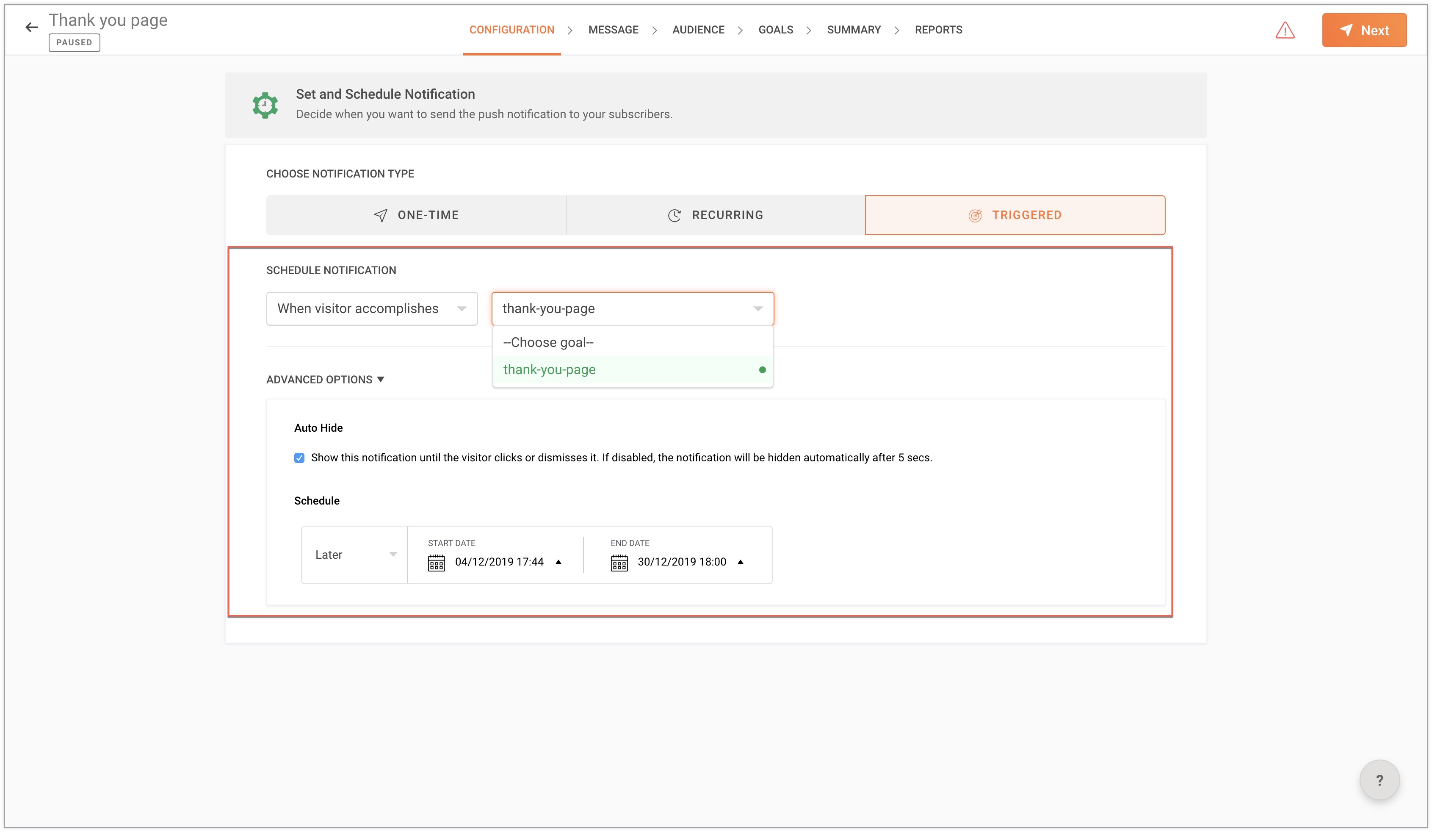Select the Triggered notification type
Viewport: 1432px width, 832px height.
[x=1015, y=215]
